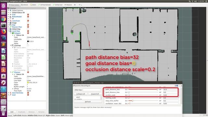Click the stop_time_buffer slider

pos(144,101)
